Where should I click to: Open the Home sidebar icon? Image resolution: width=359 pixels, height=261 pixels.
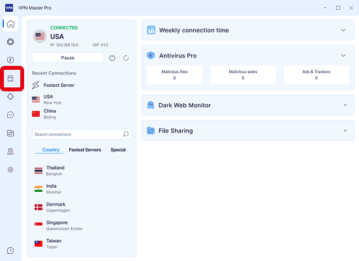point(10,23)
